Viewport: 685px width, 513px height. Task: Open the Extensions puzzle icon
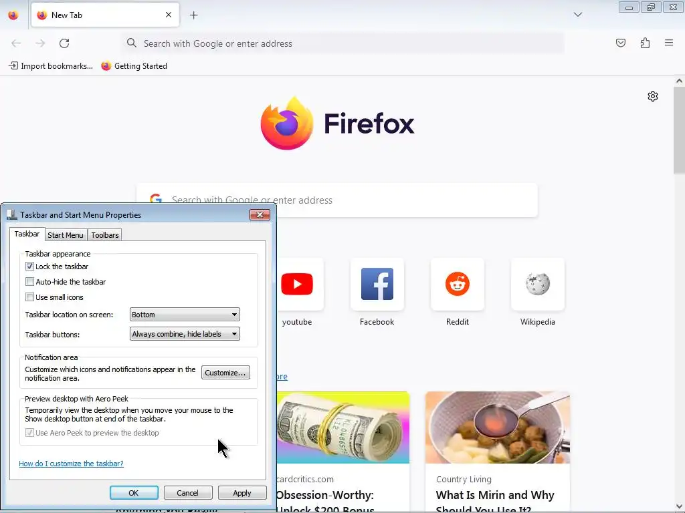tap(645, 43)
